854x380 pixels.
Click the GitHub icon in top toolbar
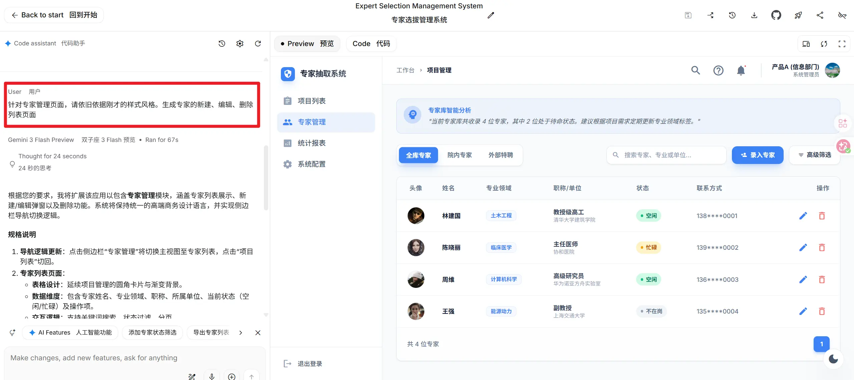[776, 15]
